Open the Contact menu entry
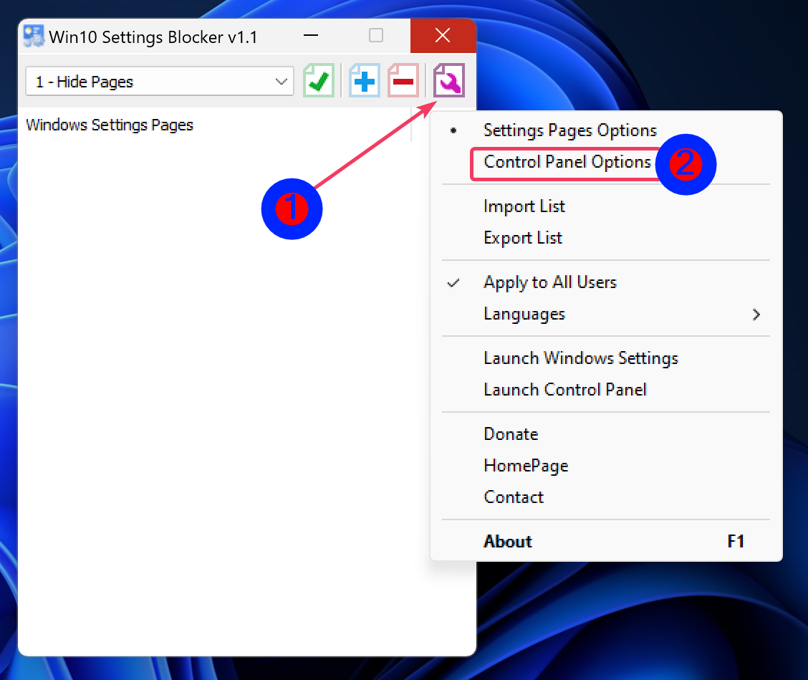This screenshot has height=680, width=808. pos(606,497)
